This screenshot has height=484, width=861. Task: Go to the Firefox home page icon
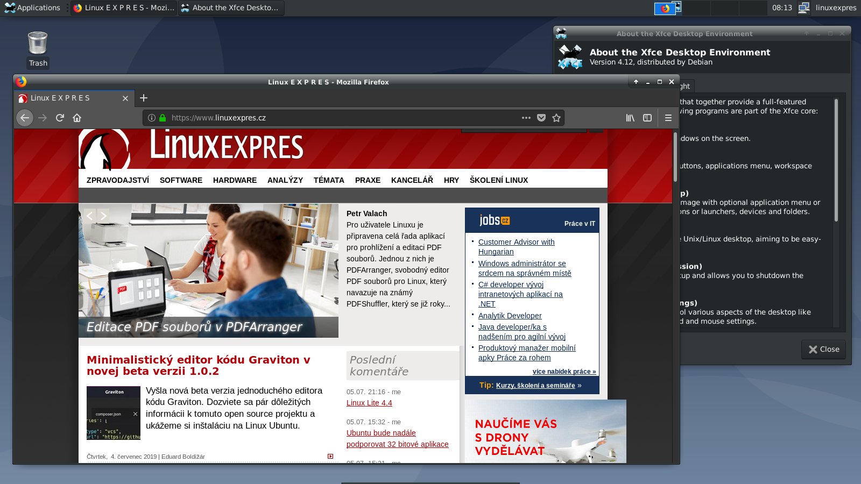(x=77, y=118)
